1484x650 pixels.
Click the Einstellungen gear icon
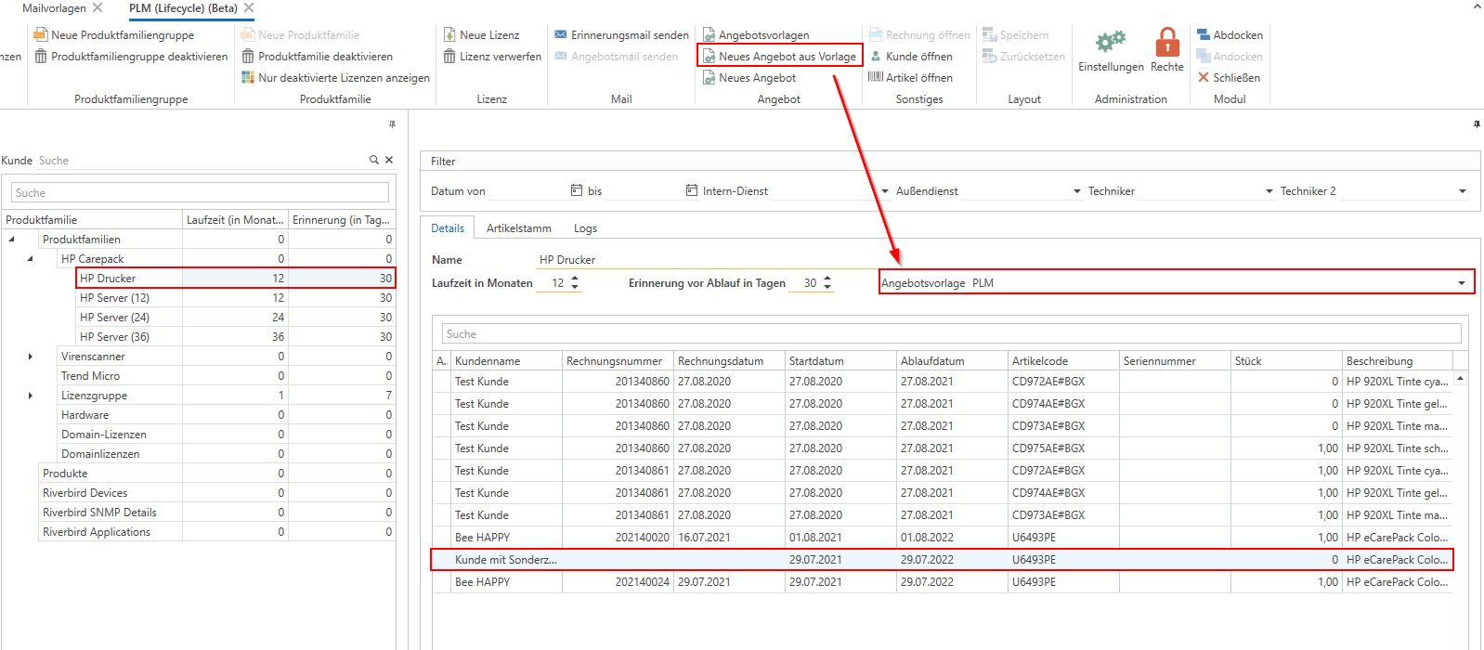1110,43
